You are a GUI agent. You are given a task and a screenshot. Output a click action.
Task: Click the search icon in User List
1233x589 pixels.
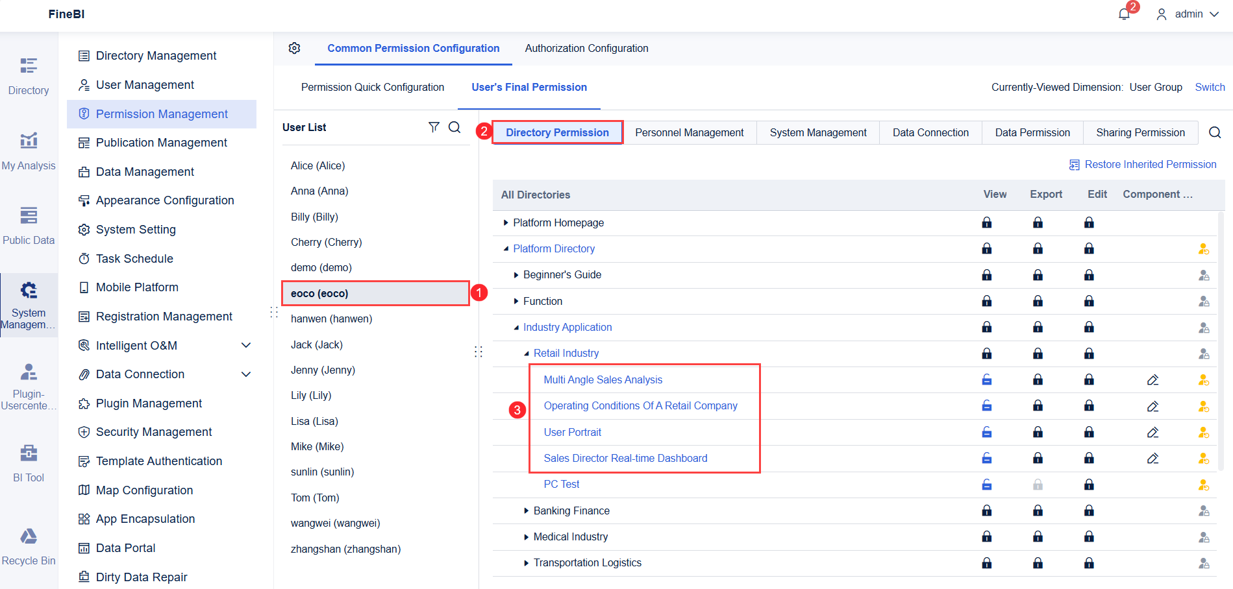click(455, 127)
